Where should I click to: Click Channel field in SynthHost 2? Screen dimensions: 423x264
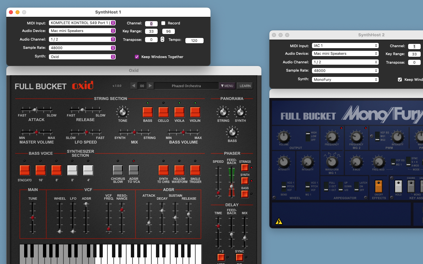coord(414,47)
